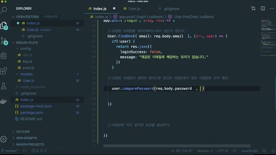This screenshot has height=155, width=276.
Task: Click the synchronize changes icon
Action: point(25,151)
